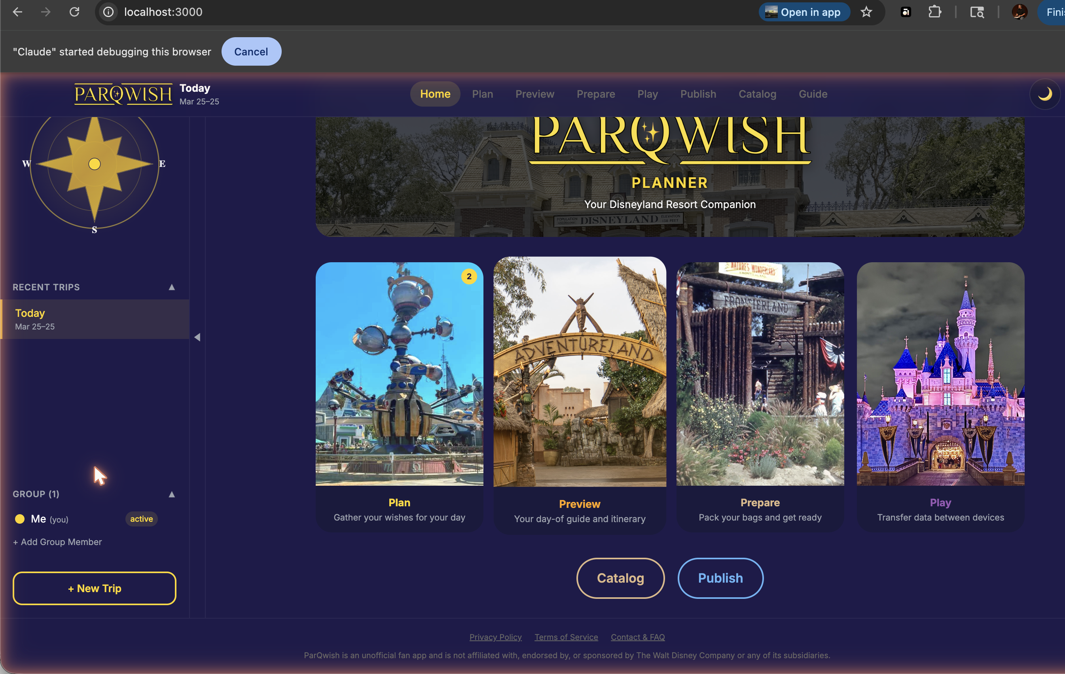Click the Play card castle image
The height and width of the screenshot is (674, 1065).
[941, 374]
